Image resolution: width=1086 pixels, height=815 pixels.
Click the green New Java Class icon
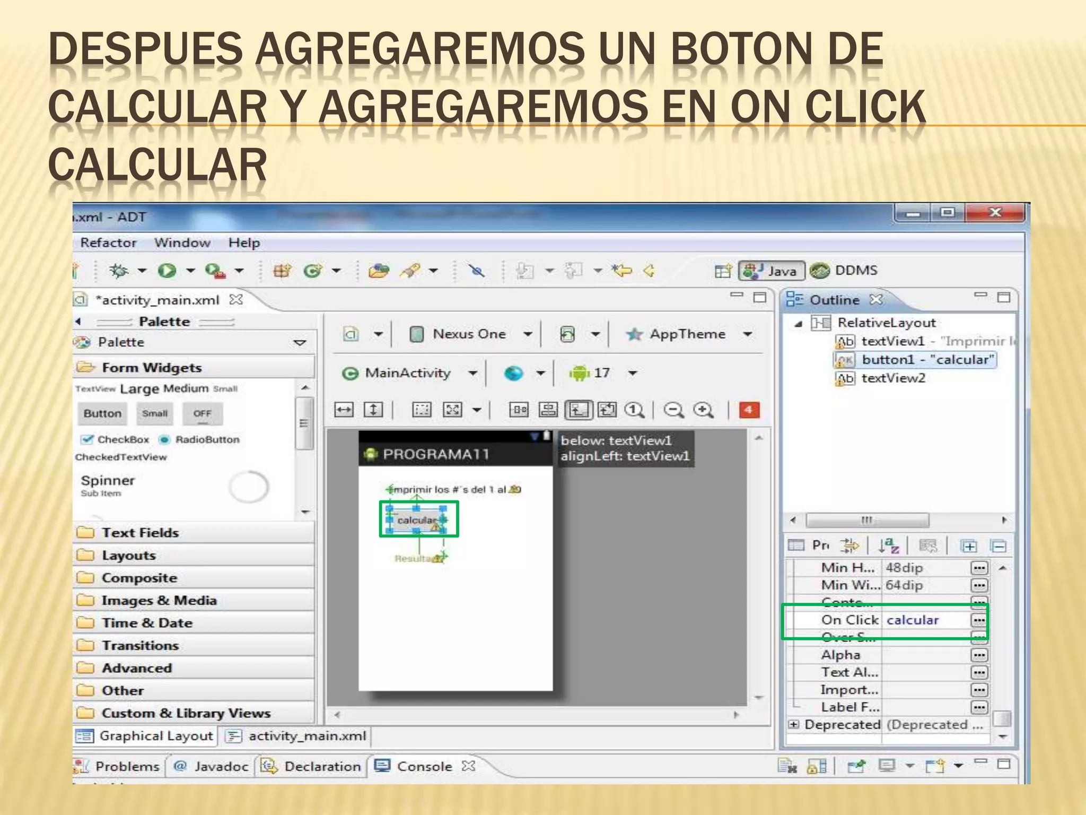[x=312, y=271]
